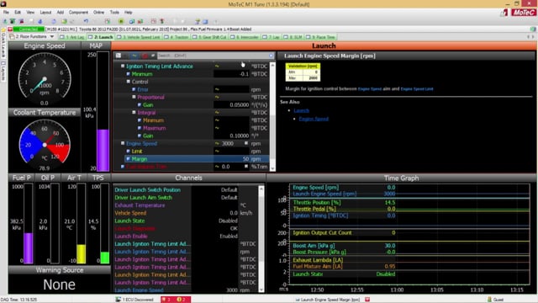The height and width of the screenshot is (303, 538).
Task: Click the workbook icon beside 2: Race Functions
Action: [x=12, y=36]
